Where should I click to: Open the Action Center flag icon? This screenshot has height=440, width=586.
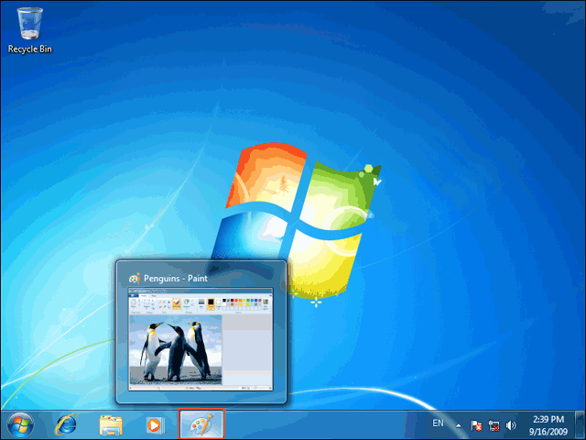pos(476,425)
